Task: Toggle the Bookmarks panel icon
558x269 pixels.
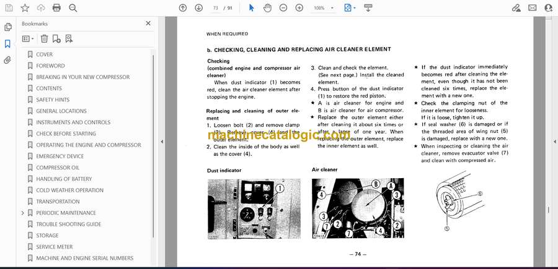Action: tap(7, 44)
